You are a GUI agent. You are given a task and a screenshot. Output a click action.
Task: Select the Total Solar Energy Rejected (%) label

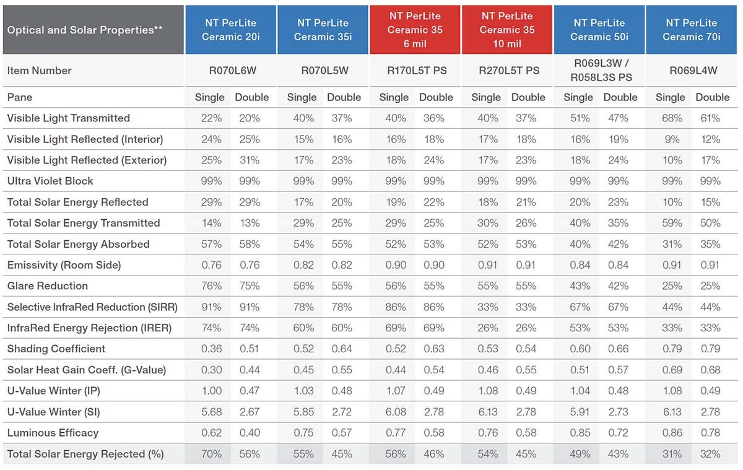pos(85,454)
